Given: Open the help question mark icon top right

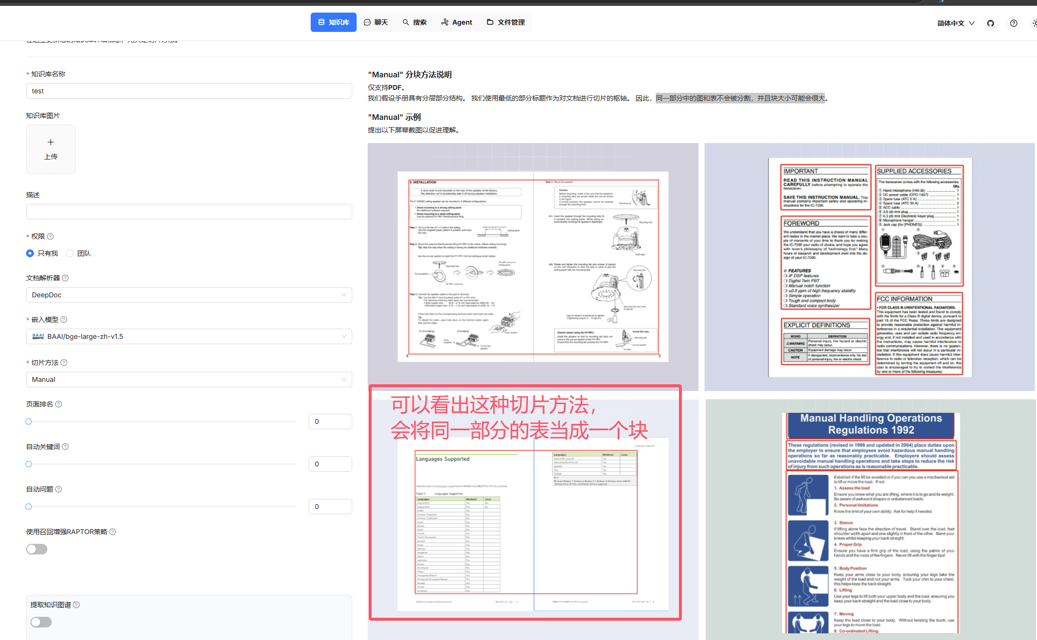Looking at the screenshot, I should pos(1013,23).
